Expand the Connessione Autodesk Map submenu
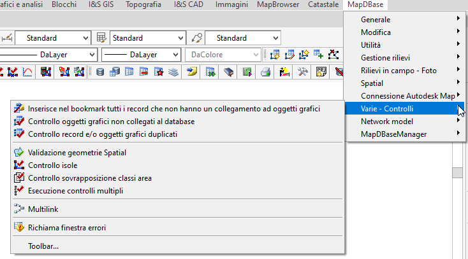This screenshot has height=259, width=468. (x=404, y=96)
